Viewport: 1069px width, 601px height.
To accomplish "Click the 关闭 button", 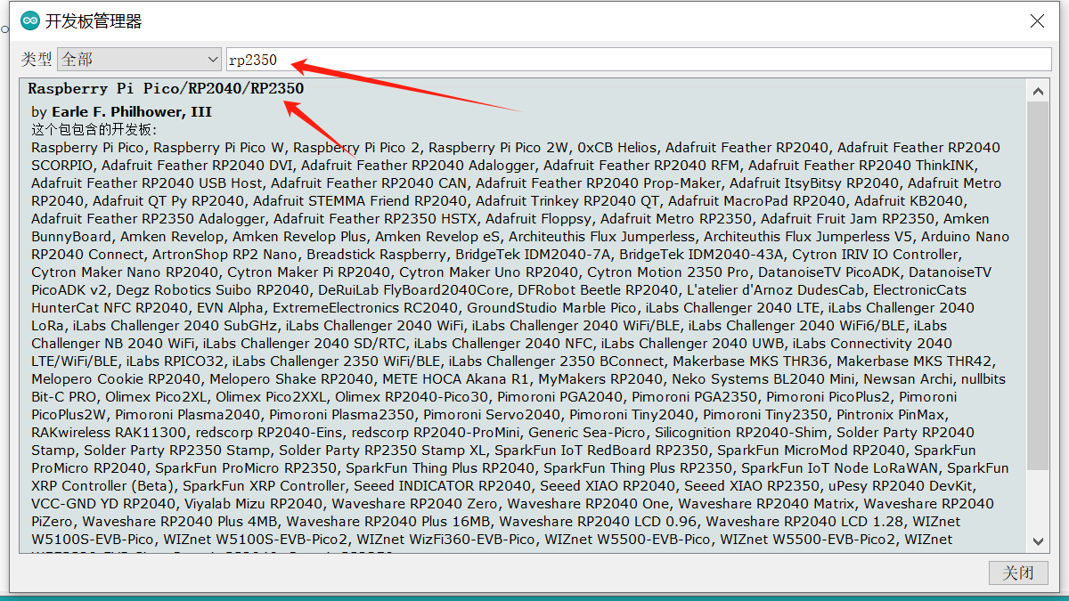I will 1018,573.
